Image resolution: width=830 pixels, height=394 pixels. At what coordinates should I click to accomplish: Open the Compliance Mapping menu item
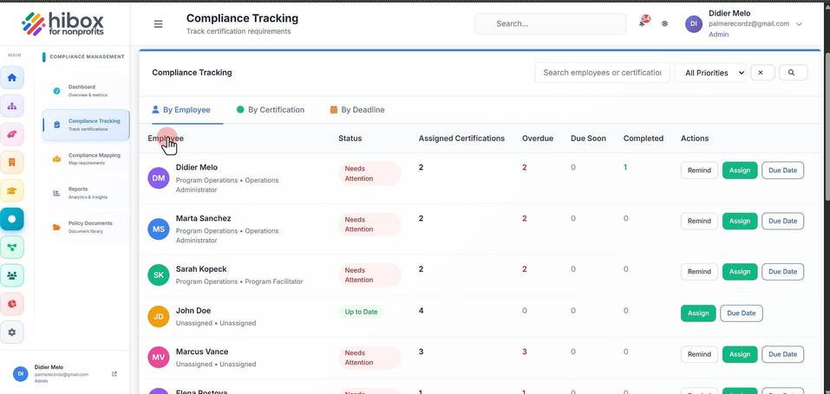coord(86,158)
